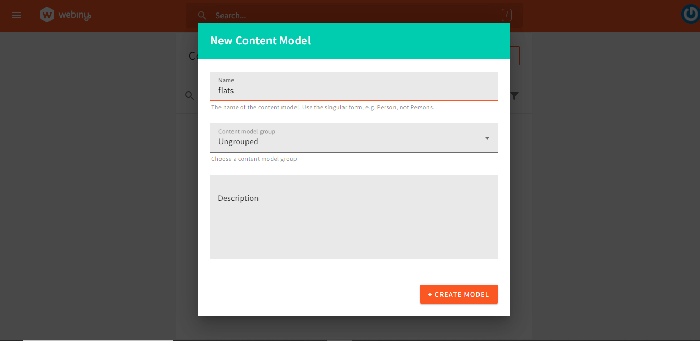Viewport: 700px width, 341px height.
Task: Click the dropdown chevron next to Ungrouped
Action: (487, 138)
